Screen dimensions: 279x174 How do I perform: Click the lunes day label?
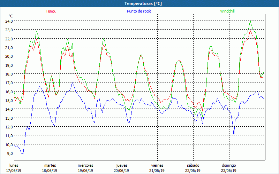[x=14, y=165]
